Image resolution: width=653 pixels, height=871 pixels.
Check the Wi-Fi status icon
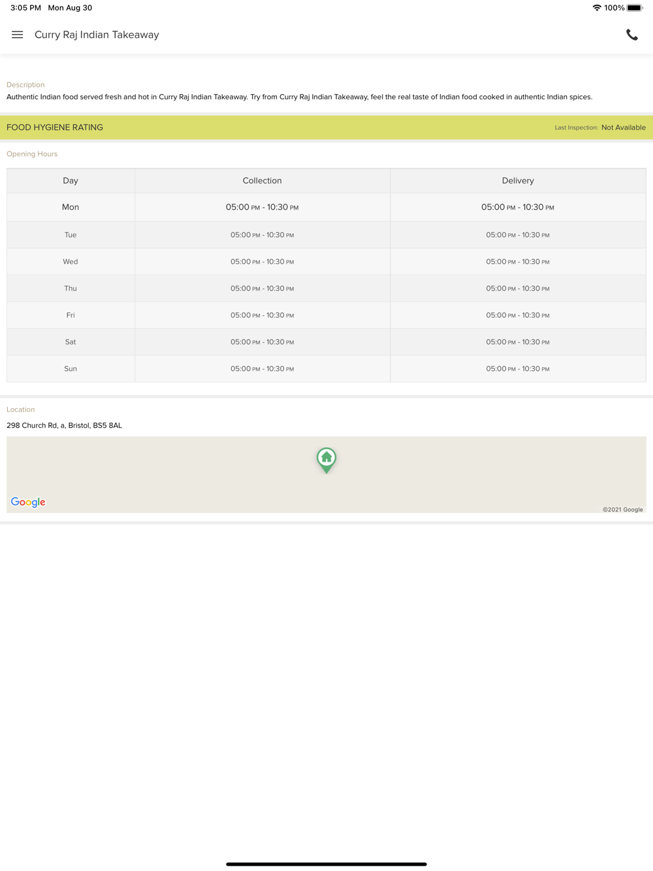(596, 8)
